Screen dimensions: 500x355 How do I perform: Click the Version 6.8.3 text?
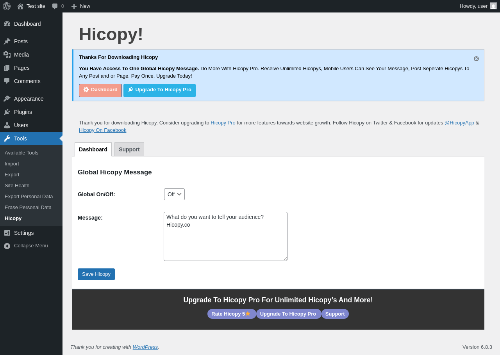click(x=477, y=347)
